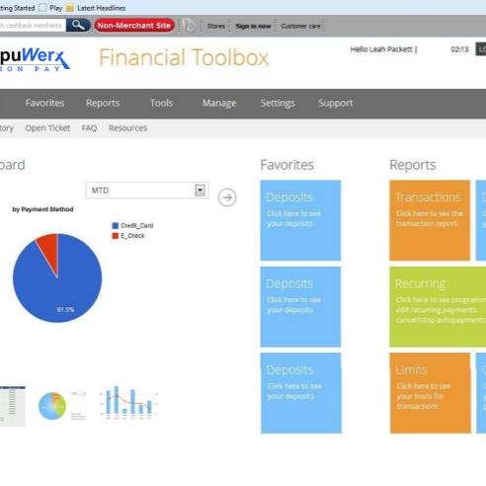Open the Settings menu
486x486 pixels.
pos(278,103)
